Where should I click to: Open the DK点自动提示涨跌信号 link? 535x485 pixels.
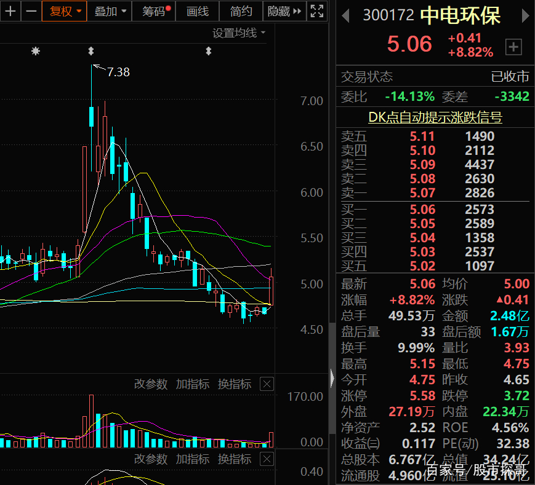[434, 117]
